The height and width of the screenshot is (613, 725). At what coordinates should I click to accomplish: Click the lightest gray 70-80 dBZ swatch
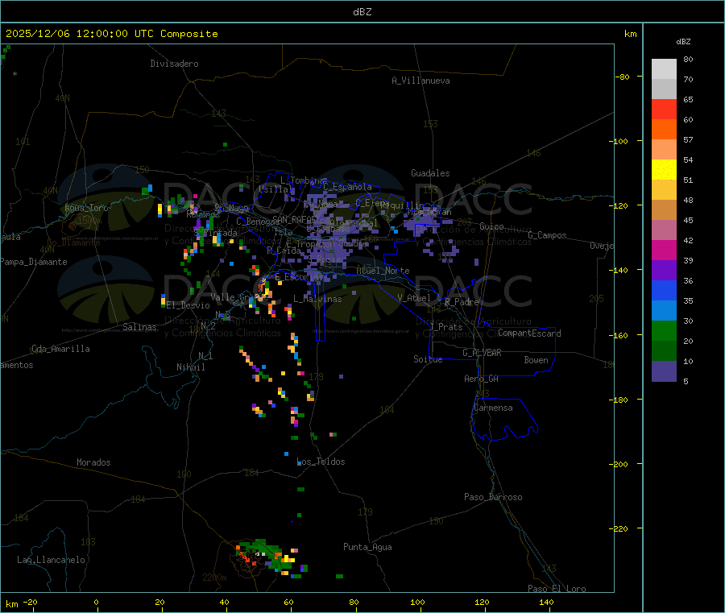664,69
